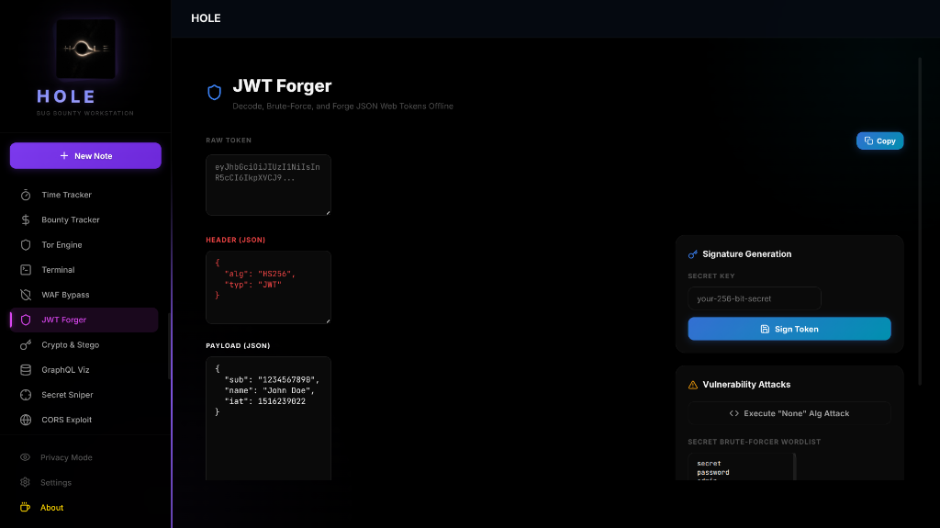
Task: Click the code brackets icon on None attack
Action: coord(733,413)
